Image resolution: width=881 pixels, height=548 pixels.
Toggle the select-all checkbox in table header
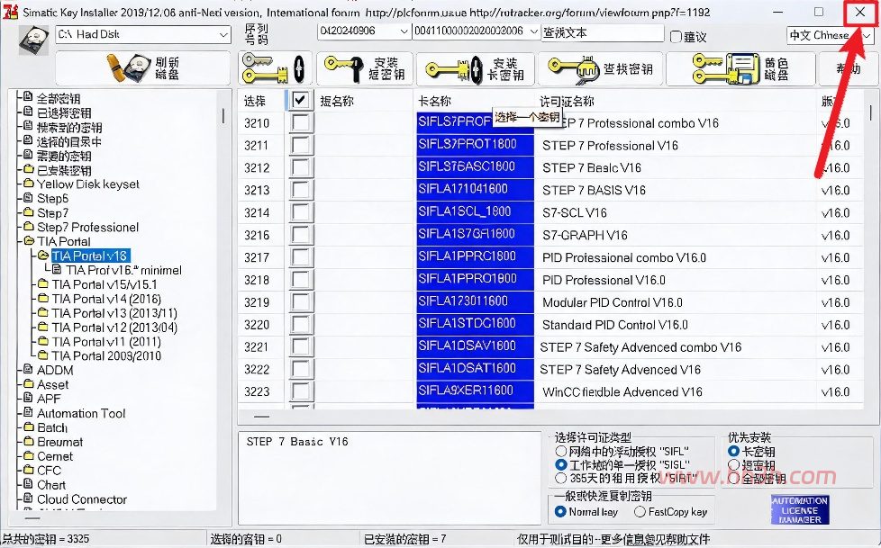pyautogui.click(x=300, y=101)
